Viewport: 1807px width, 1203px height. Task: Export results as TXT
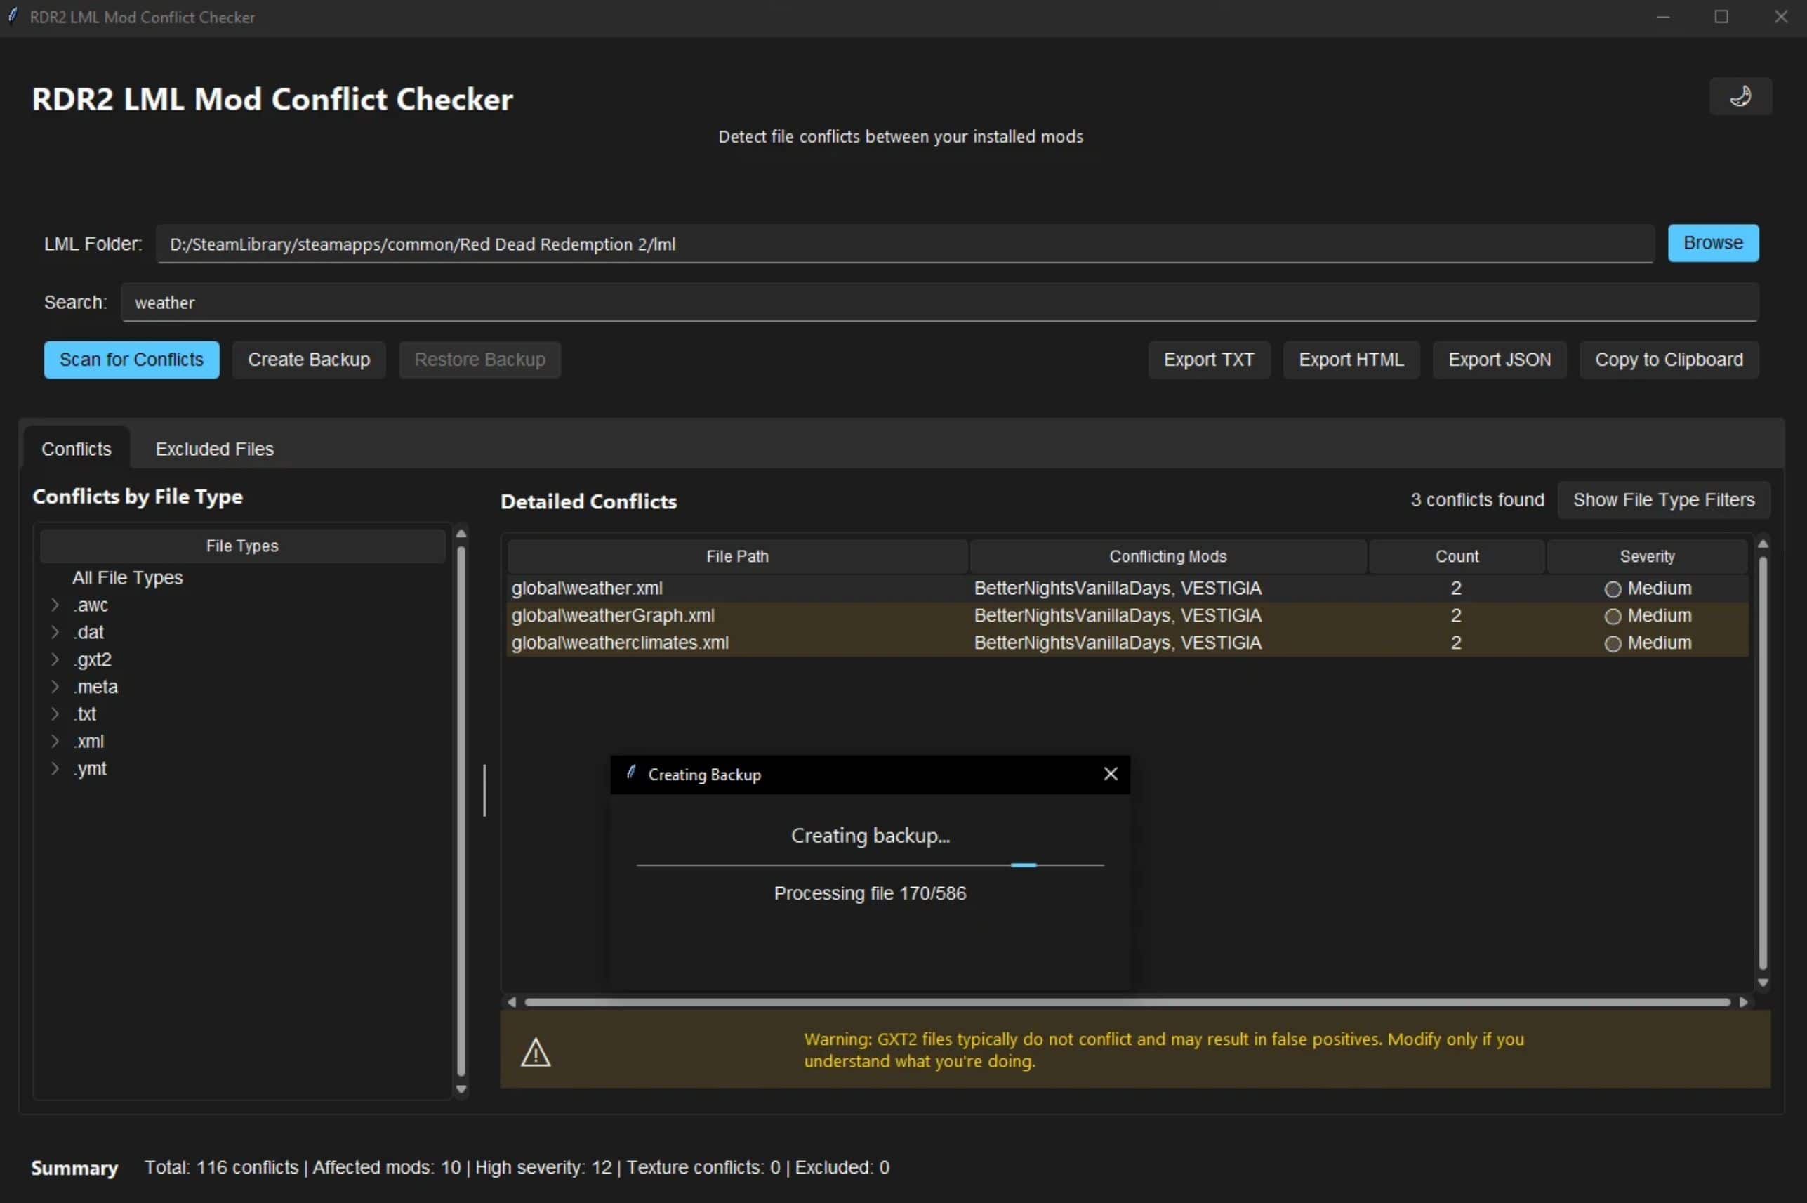tap(1209, 359)
